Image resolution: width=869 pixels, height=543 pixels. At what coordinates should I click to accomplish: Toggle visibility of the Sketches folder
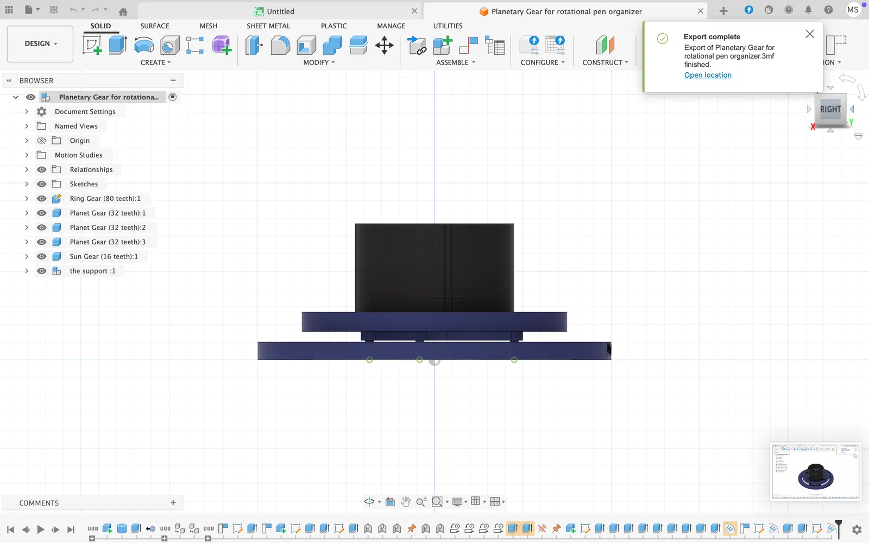point(42,184)
